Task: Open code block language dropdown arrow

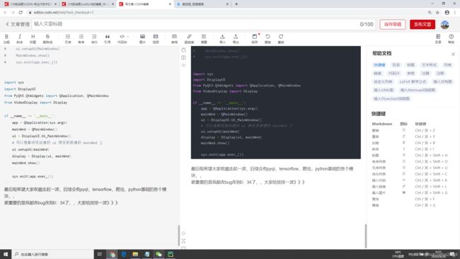Action: [127, 37]
